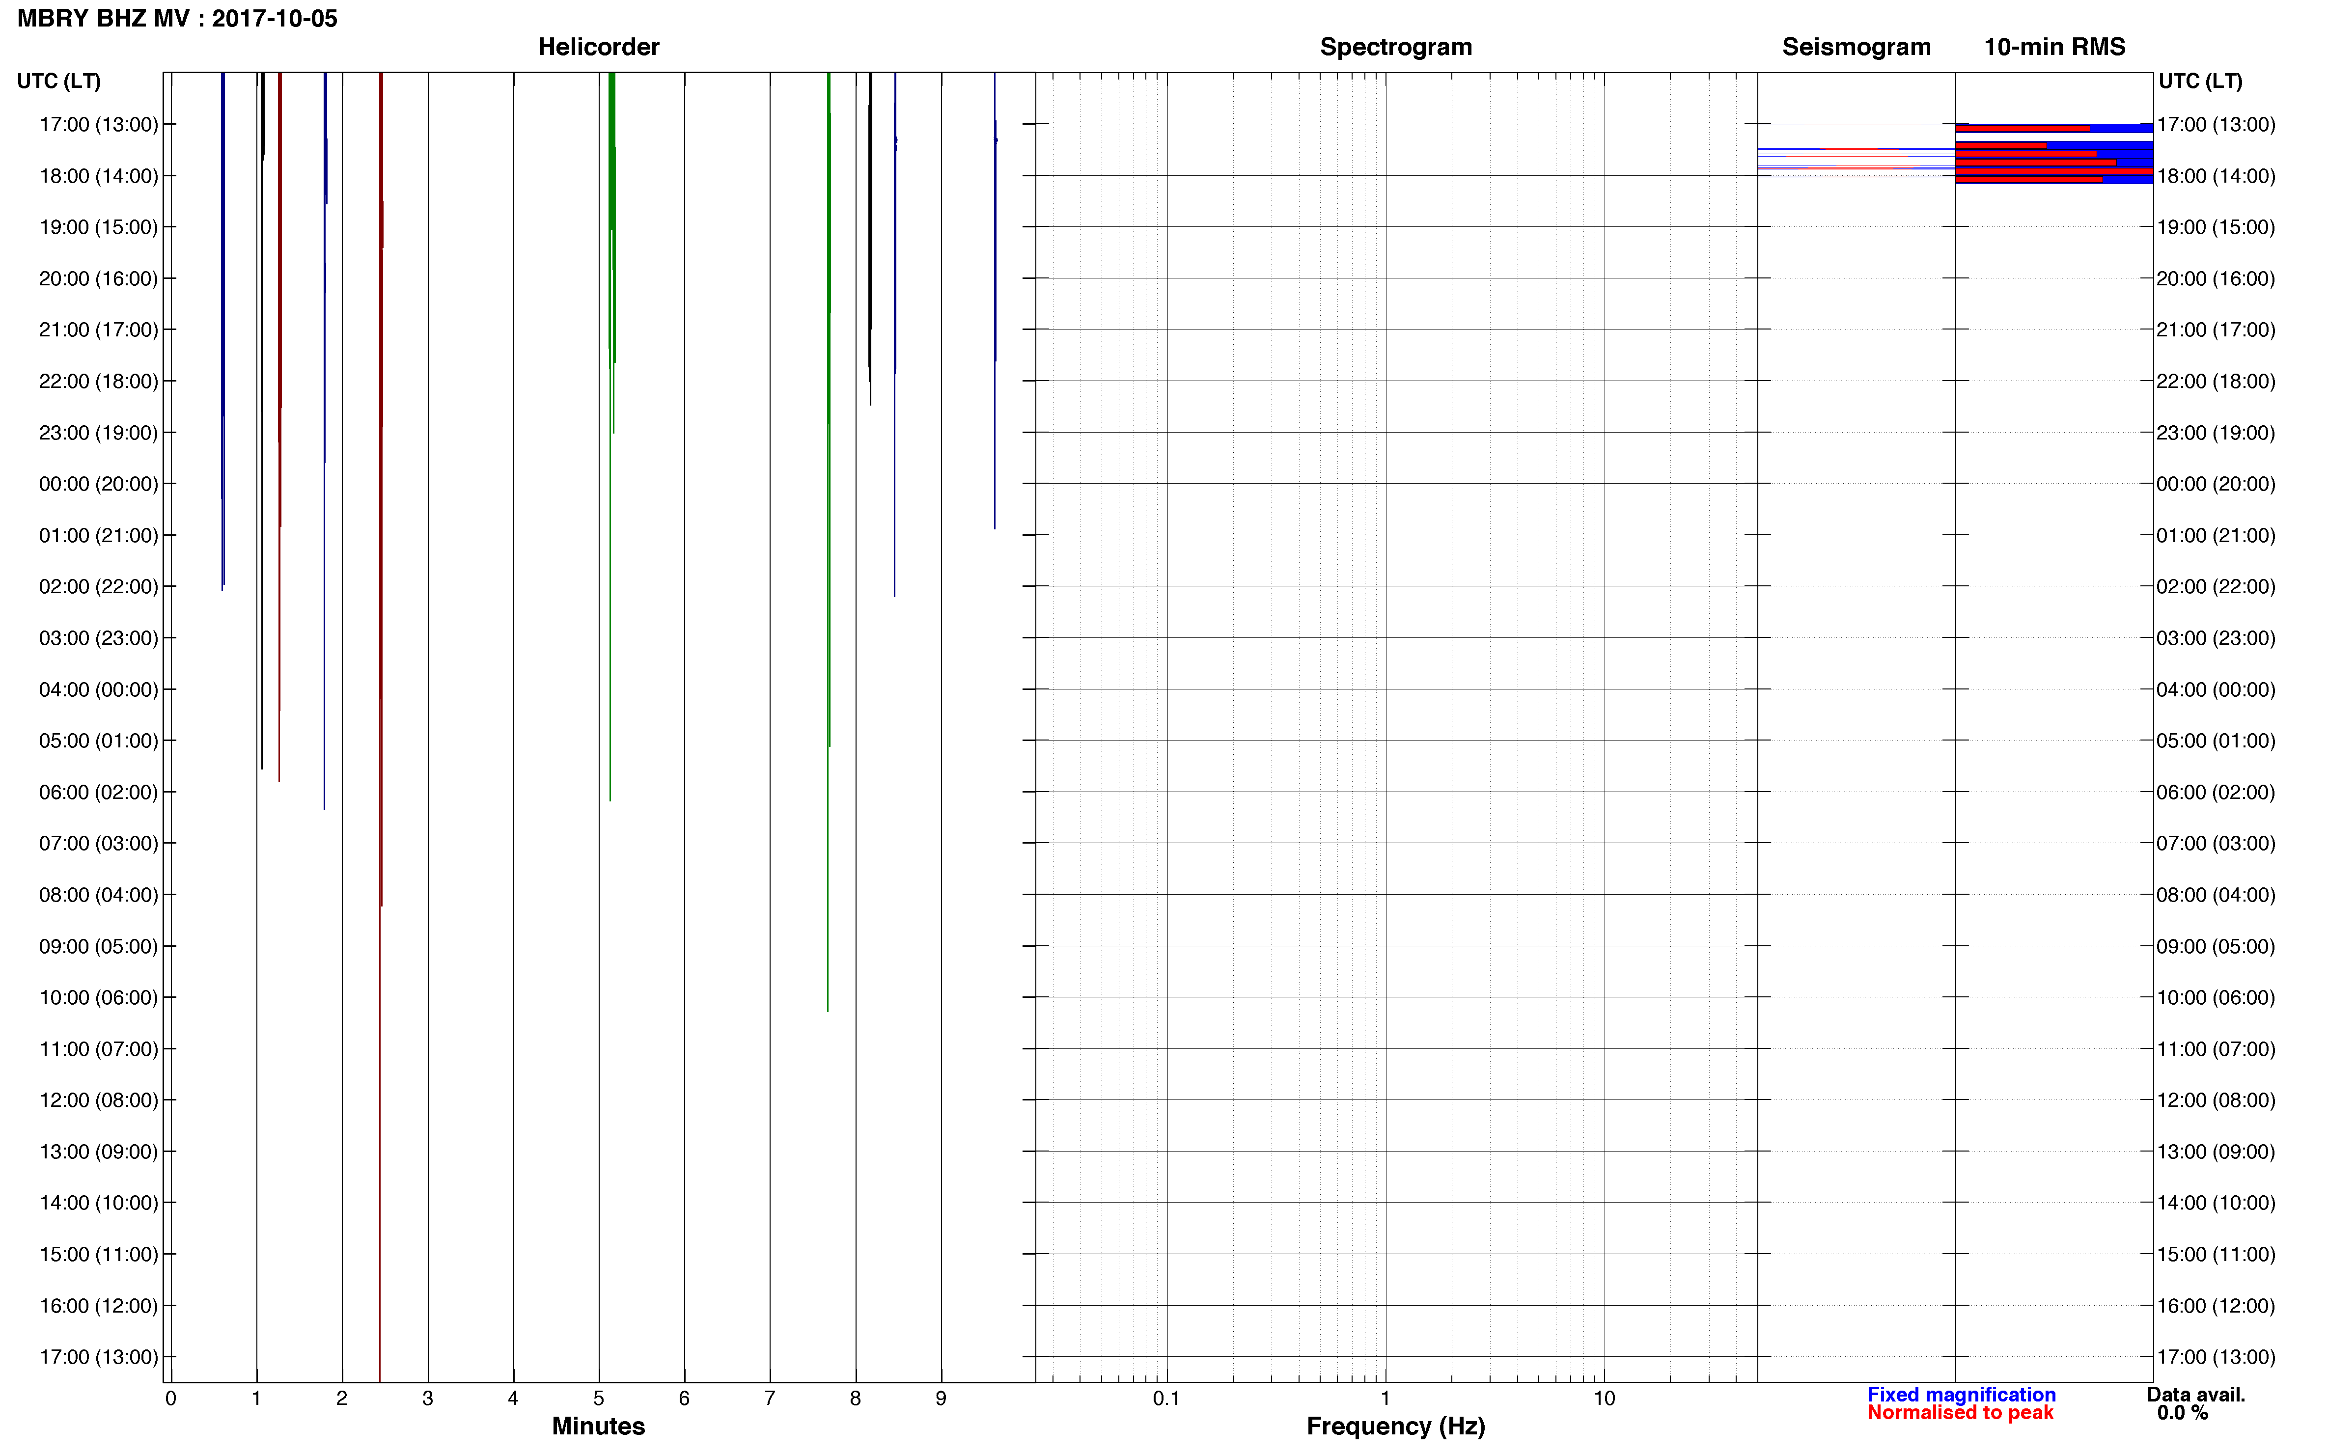
Task: Click 20:00 (16:00) on the Helicorder time axis
Action: 98,278
